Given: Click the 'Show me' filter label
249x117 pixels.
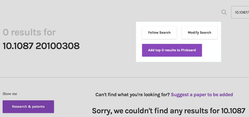Looking at the screenshot, I should 10,94.
